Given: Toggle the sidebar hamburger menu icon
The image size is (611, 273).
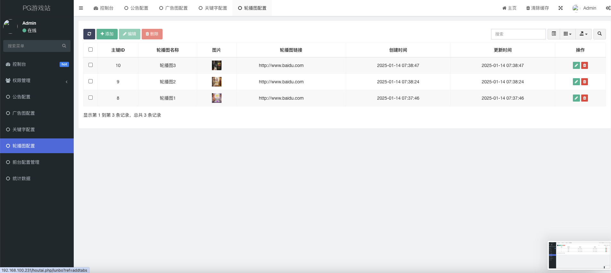Looking at the screenshot, I should pos(81,8).
